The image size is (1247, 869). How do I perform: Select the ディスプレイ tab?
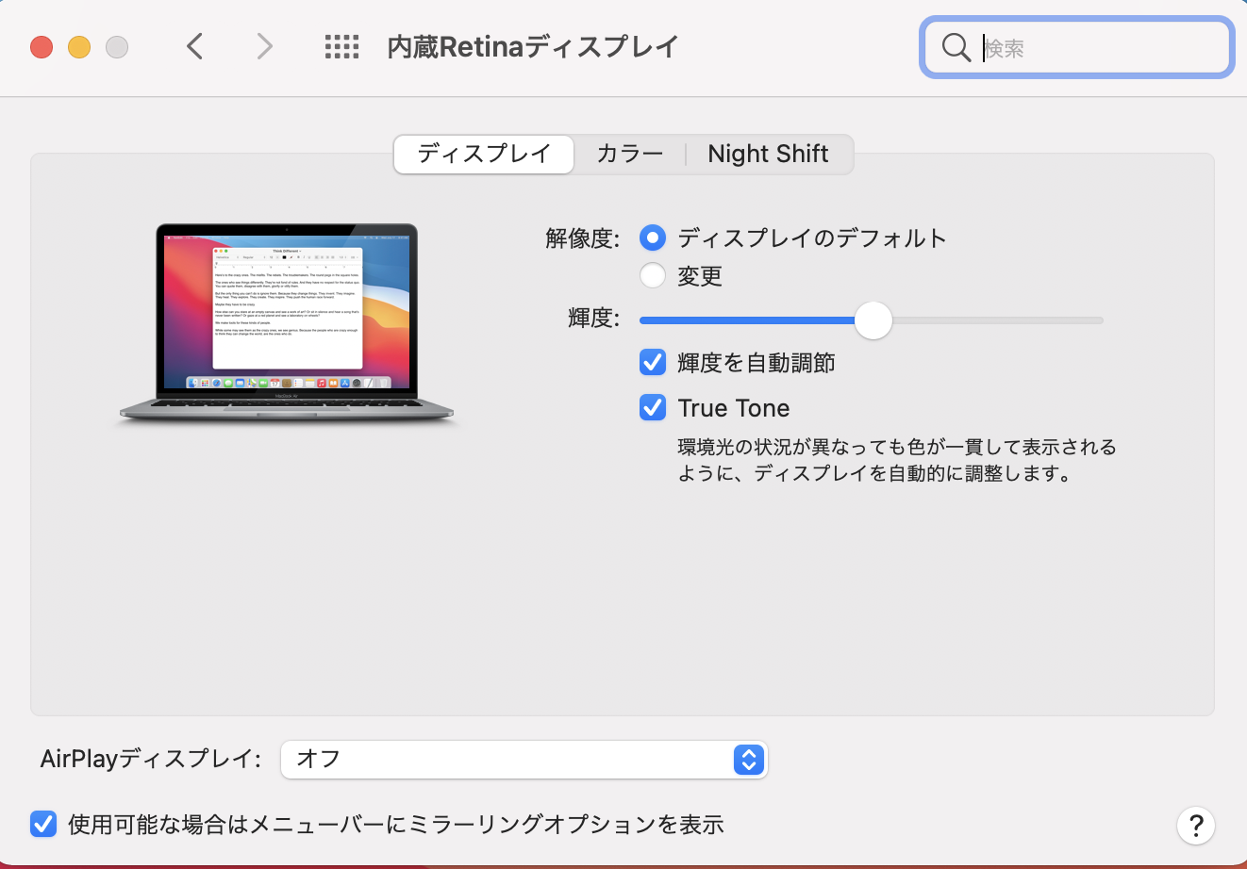tap(484, 154)
